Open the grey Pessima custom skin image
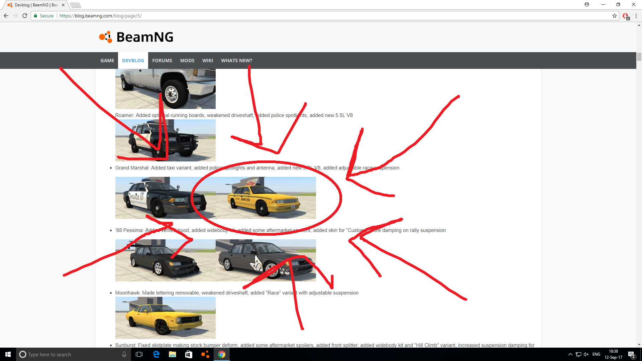This screenshot has width=642, height=361. tap(266, 260)
